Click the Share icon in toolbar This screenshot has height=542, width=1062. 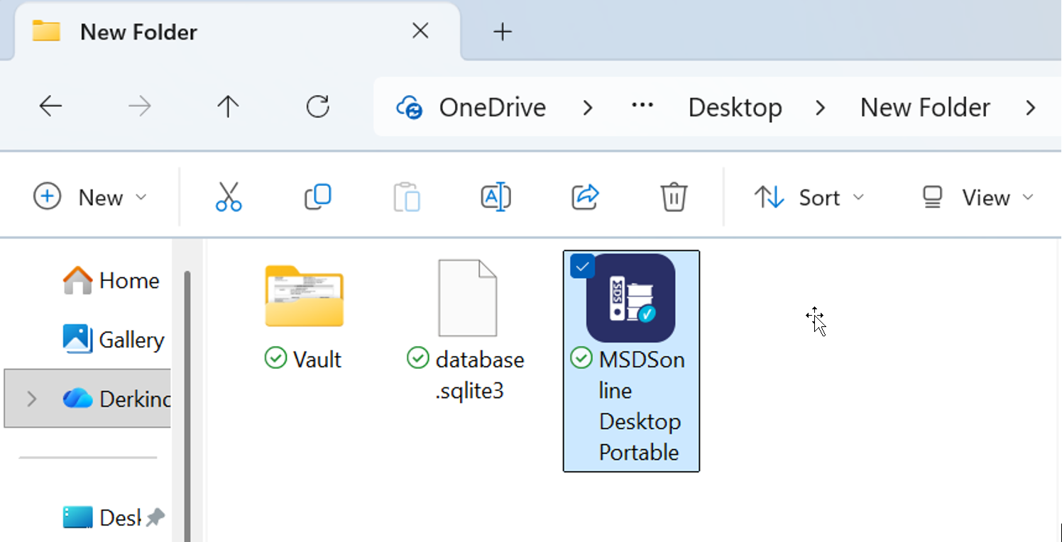pyautogui.click(x=585, y=197)
